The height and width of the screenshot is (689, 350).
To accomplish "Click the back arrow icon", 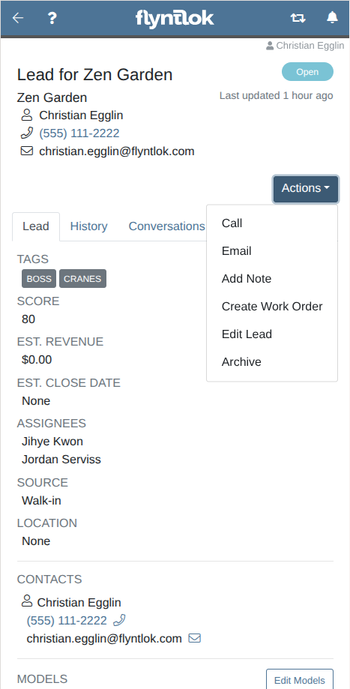I will 17,18.
